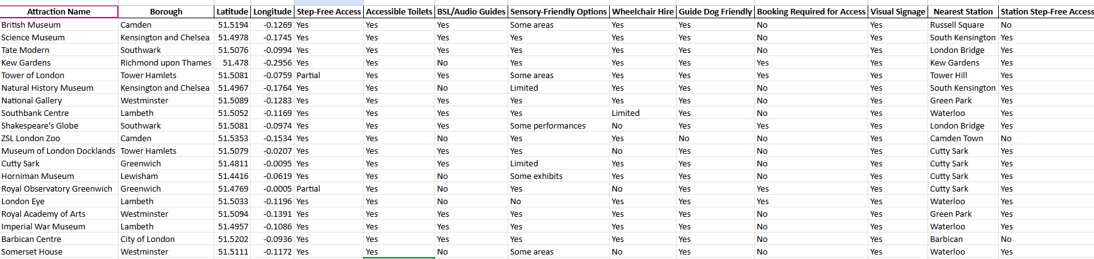Click the Booking Required for Access header
Image resolution: width=1094 pixels, height=259 pixels.
click(x=811, y=12)
